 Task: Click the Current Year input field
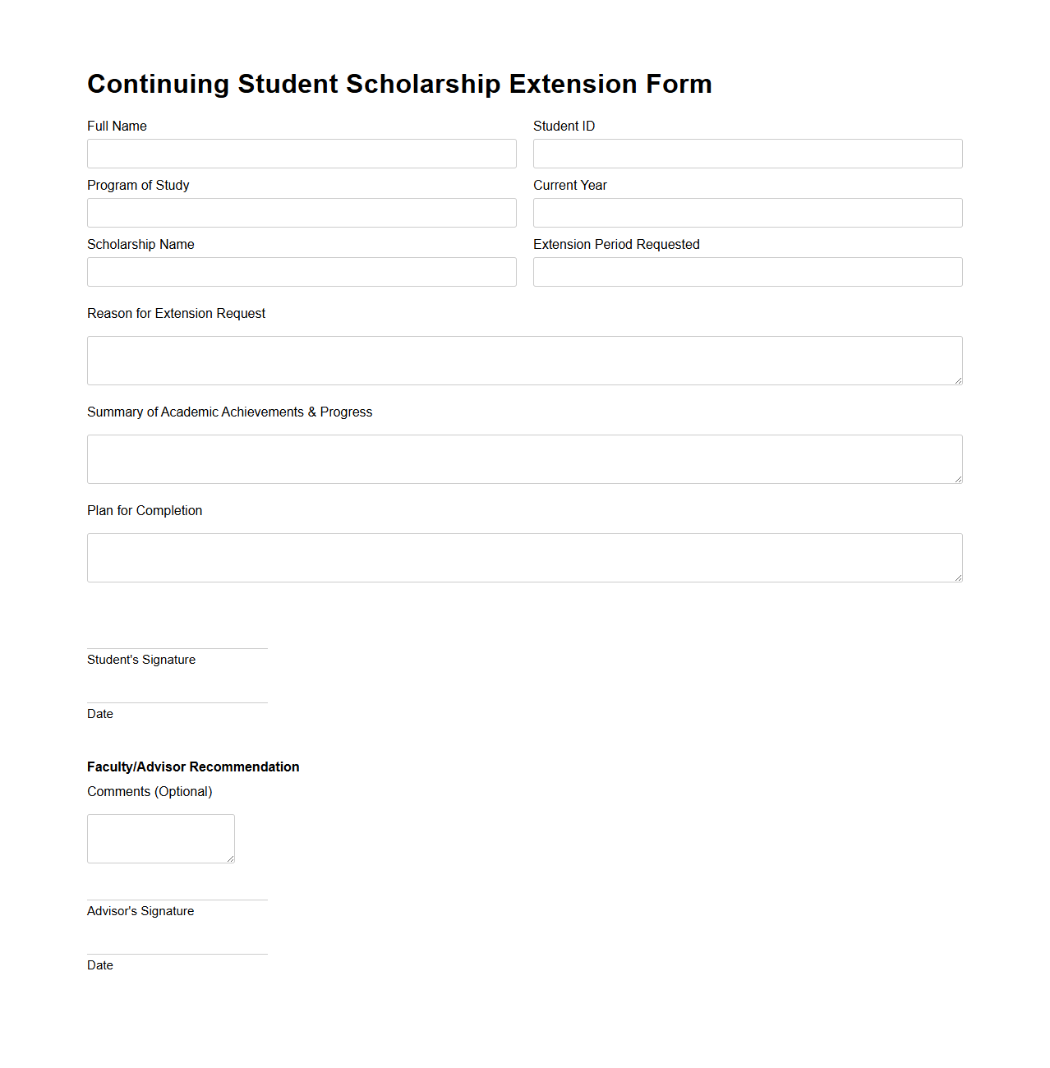coord(748,213)
